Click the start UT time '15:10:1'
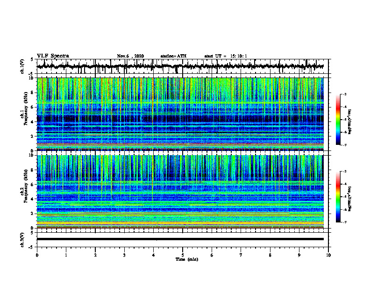The height and width of the screenshot is (286, 370). click(239, 56)
